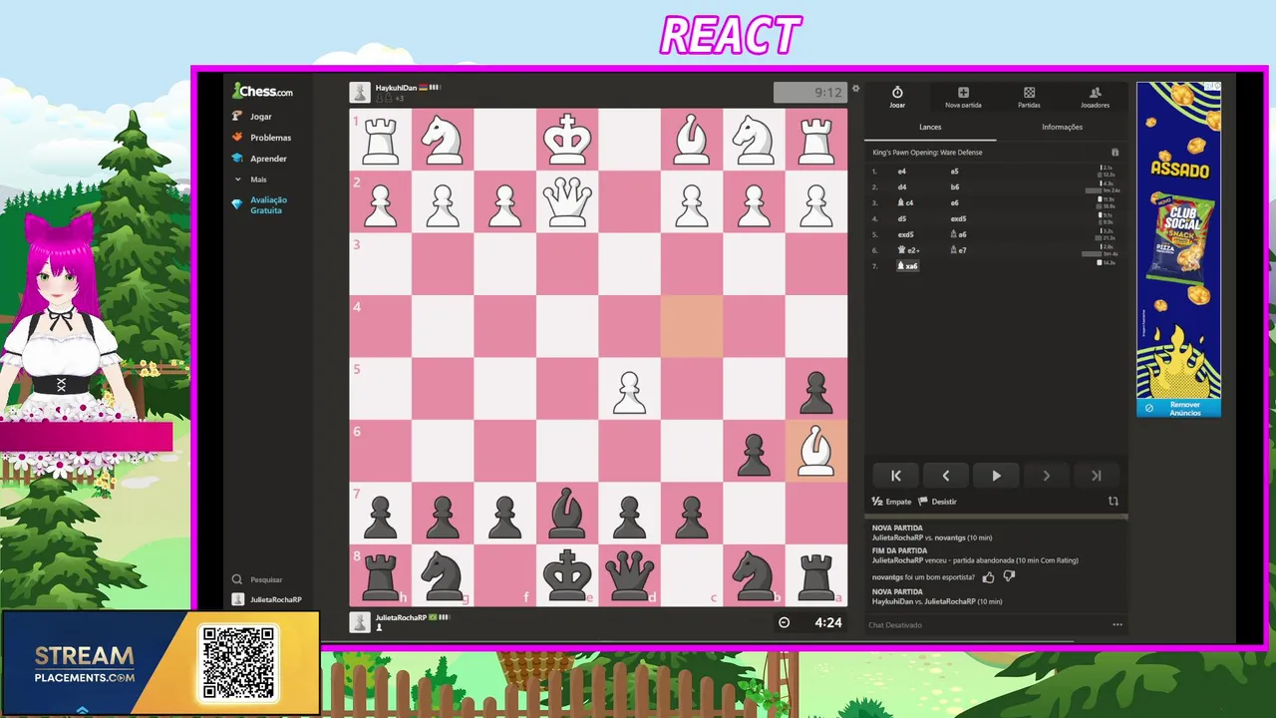Select the white rook on h1
The width and height of the screenshot is (1276, 718).
[x=380, y=140]
